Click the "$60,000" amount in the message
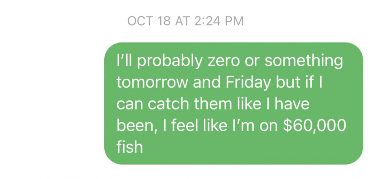The width and height of the screenshot is (371, 179). 315,126
